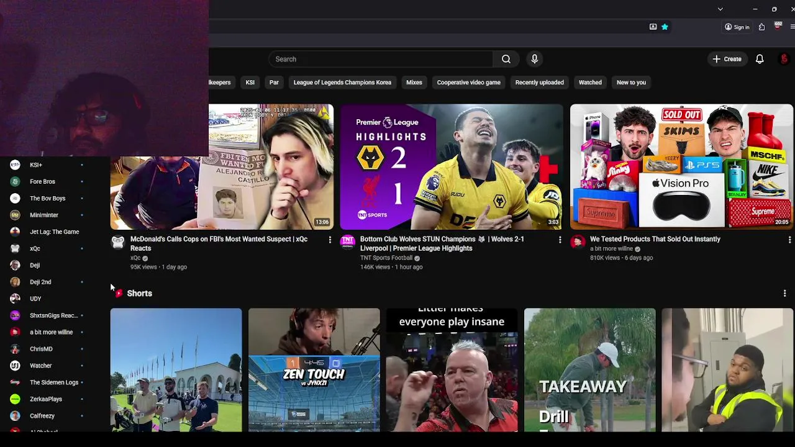The width and height of the screenshot is (795, 447).
Task: Click UDY in sidebar subscriptions
Action: (35, 299)
